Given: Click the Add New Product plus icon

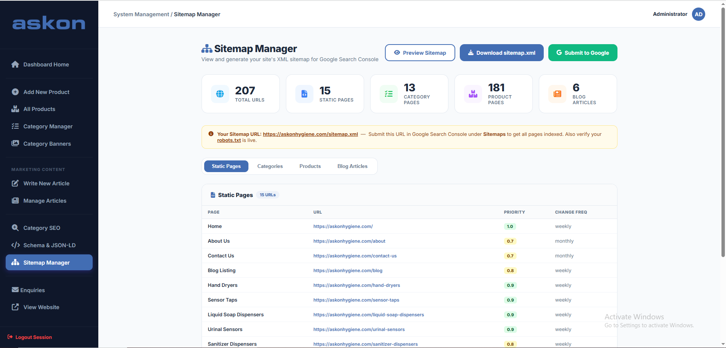Looking at the screenshot, I should (x=15, y=92).
